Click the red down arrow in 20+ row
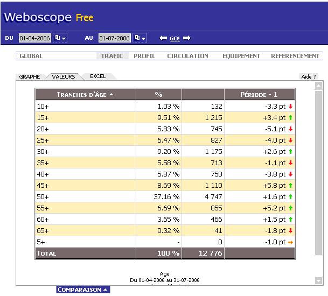 coord(290,129)
